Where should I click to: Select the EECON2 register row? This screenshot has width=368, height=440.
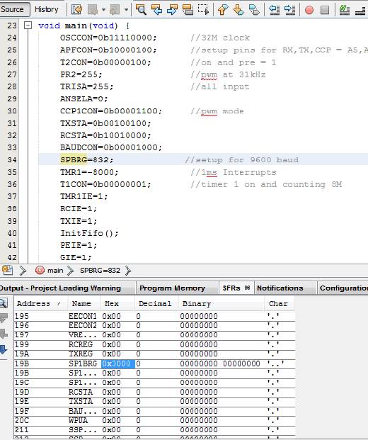click(154, 325)
